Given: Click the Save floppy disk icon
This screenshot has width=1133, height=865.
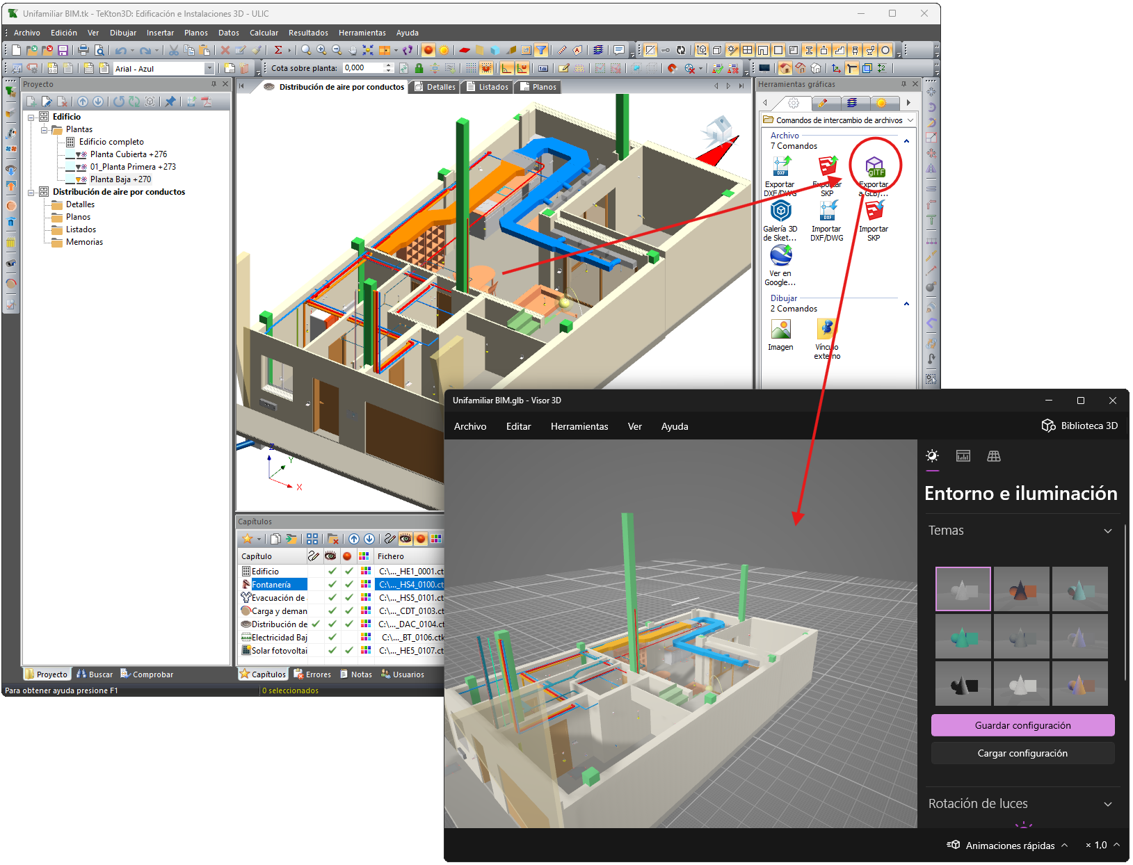Looking at the screenshot, I should point(63,50).
